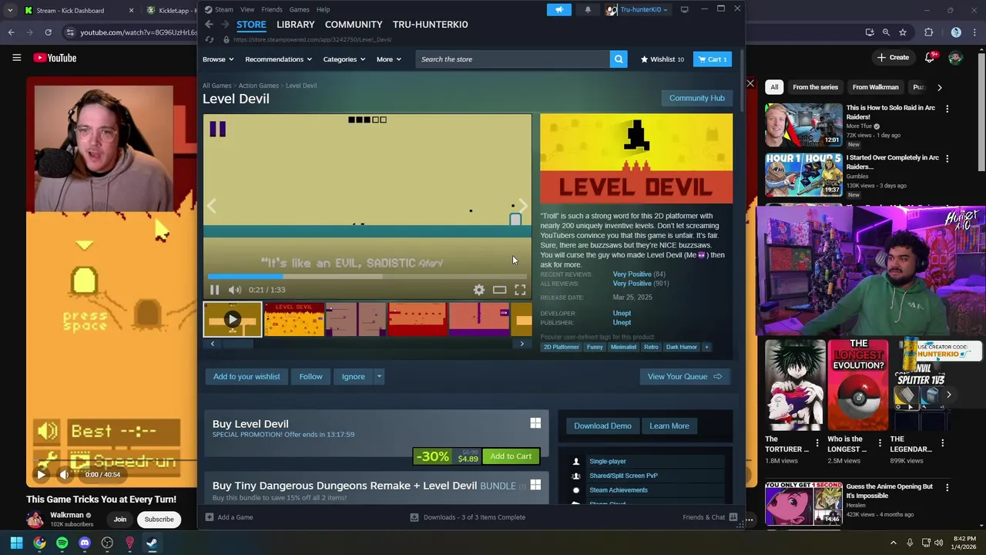Make the Steam trailer fullscreen

520,290
